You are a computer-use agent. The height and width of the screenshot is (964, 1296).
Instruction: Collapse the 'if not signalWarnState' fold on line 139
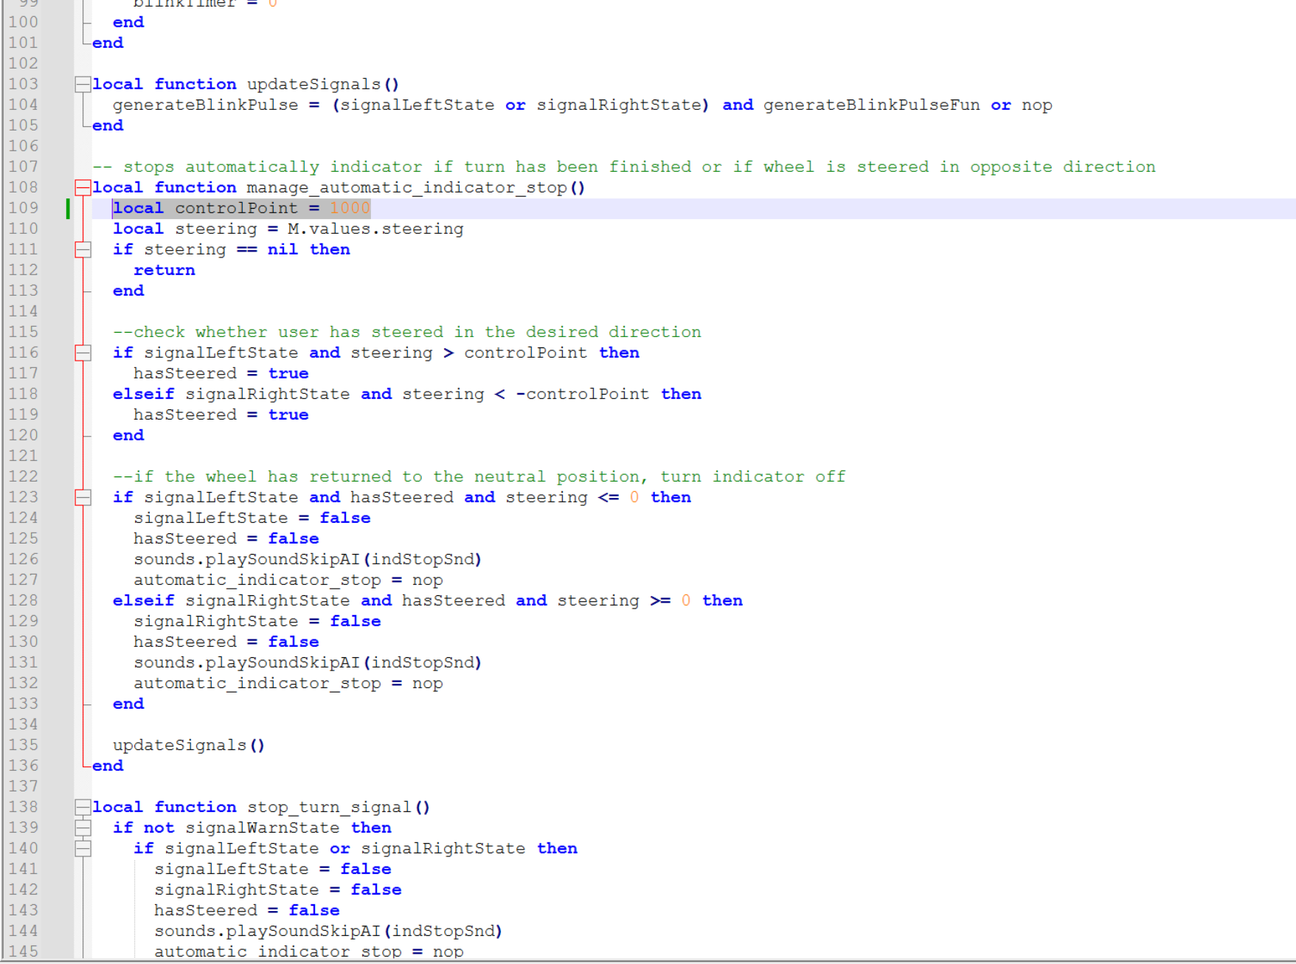pos(83,828)
